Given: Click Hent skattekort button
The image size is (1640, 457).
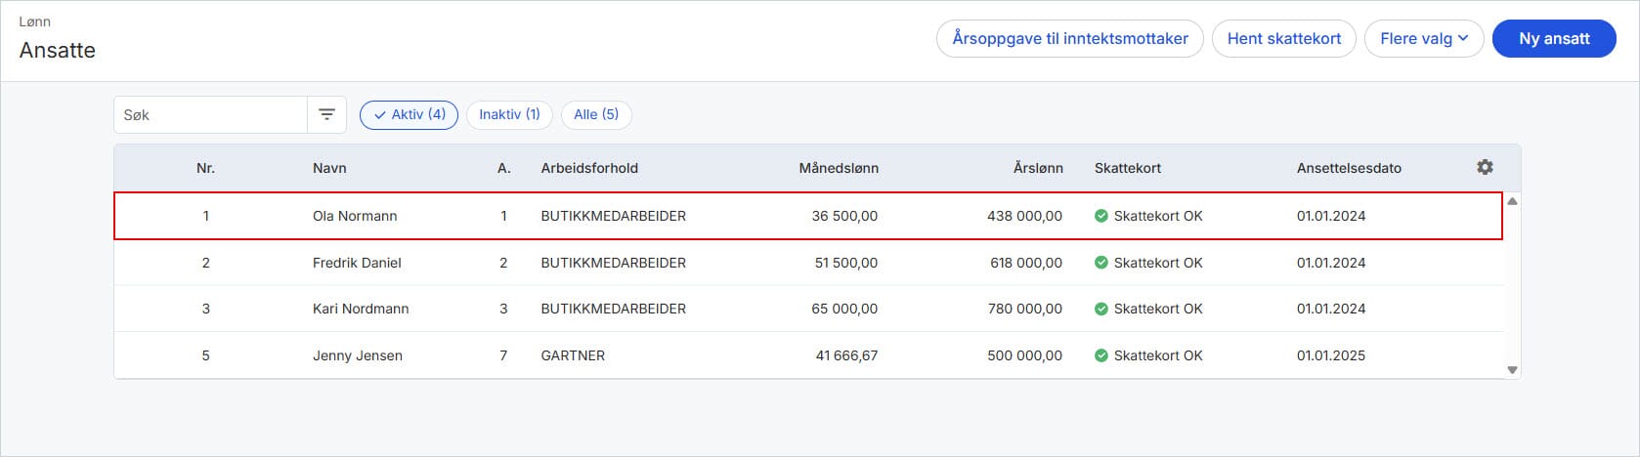Looking at the screenshot, I should 1284,39.
